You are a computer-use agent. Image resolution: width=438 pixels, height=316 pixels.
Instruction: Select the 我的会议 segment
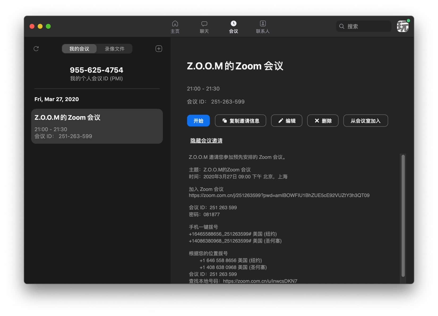(79, 49)
